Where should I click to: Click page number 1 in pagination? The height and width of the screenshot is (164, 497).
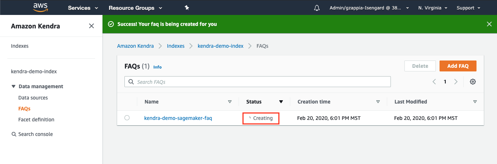[x=445, y=82]
